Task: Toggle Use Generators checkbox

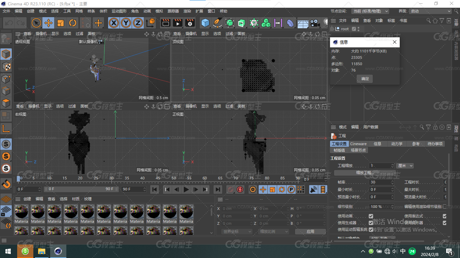Action: tap(371, 223)
